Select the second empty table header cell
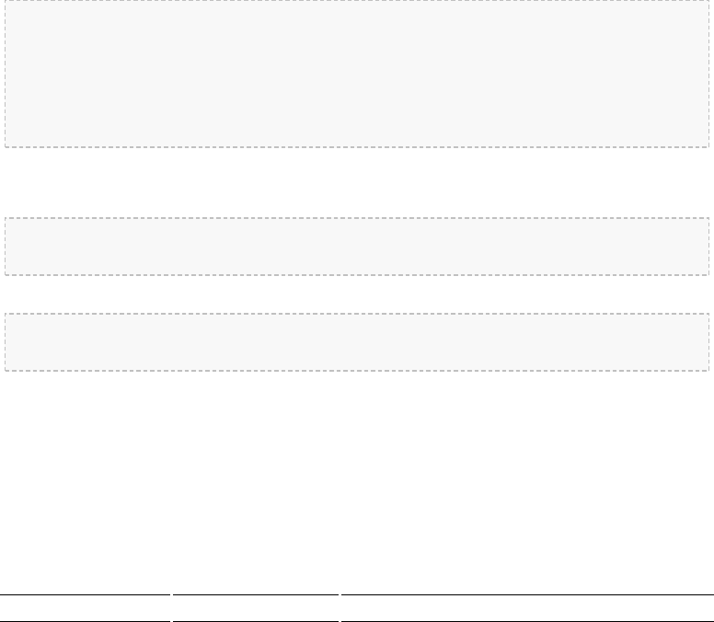Viewport: 714px width, 622px height. pyautogui.click(x=256, y=608)
